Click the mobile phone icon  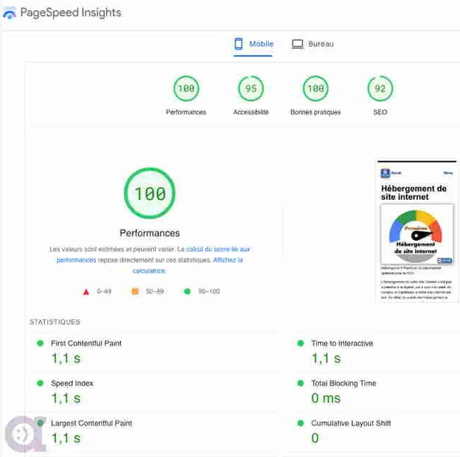pyautogui.click(x=238, y=44)
